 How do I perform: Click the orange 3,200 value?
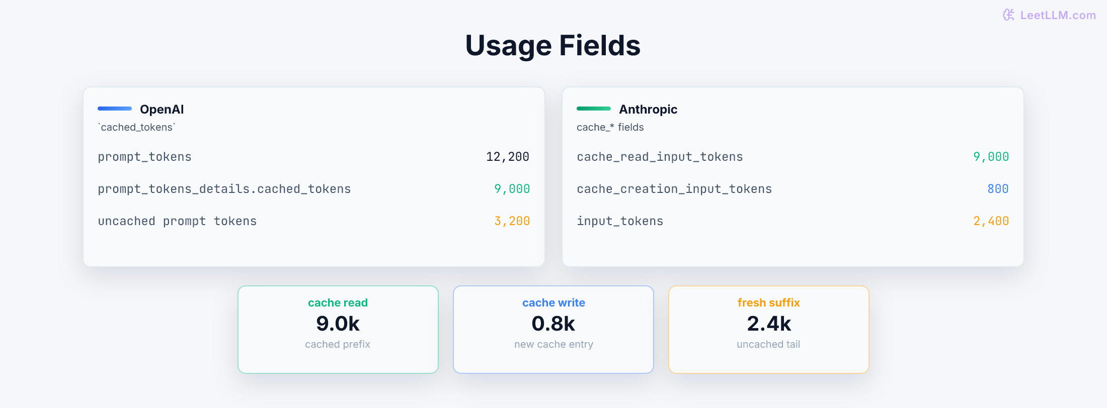(x=512, y=221)
